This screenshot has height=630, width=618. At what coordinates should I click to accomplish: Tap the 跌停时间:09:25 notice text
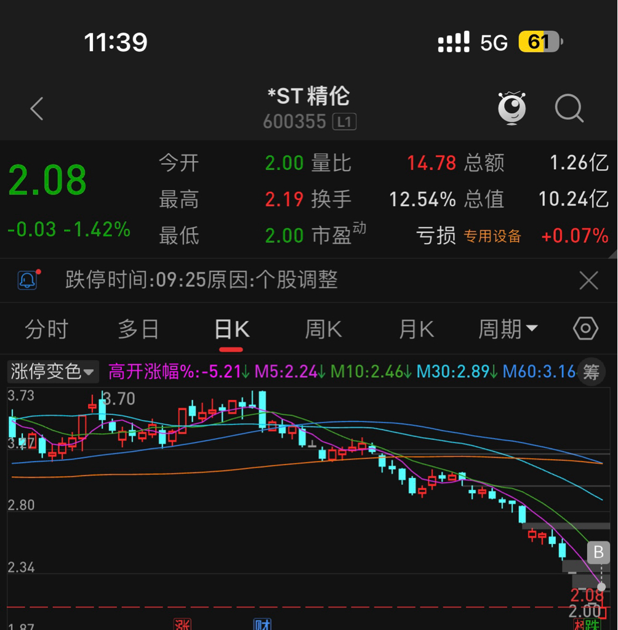coord(201,280)
